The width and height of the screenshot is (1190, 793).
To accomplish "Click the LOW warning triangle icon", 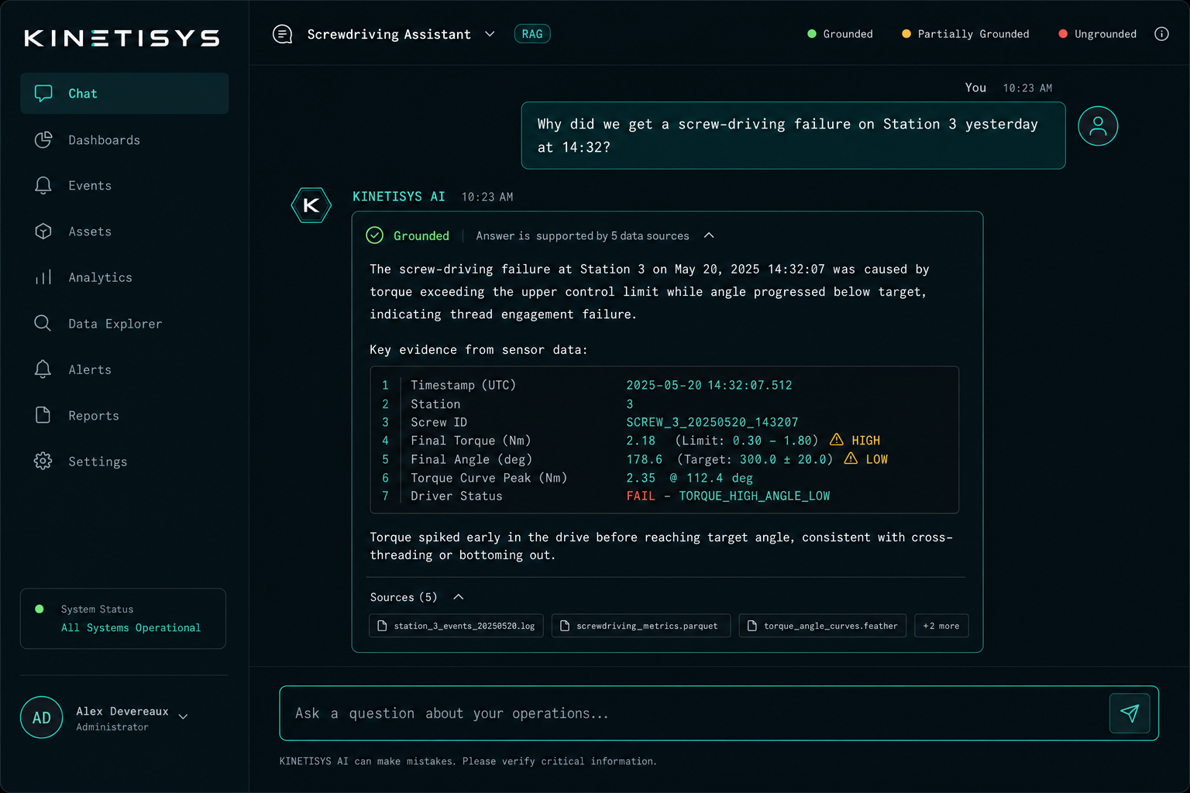I will click(x=851, y=458).
